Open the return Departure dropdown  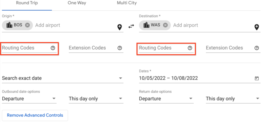191,99
